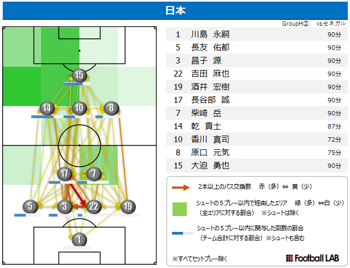This screenshot has width=350, height=268.
Task: Click the green area swatch in legend
Action: [x=180, y=209]
